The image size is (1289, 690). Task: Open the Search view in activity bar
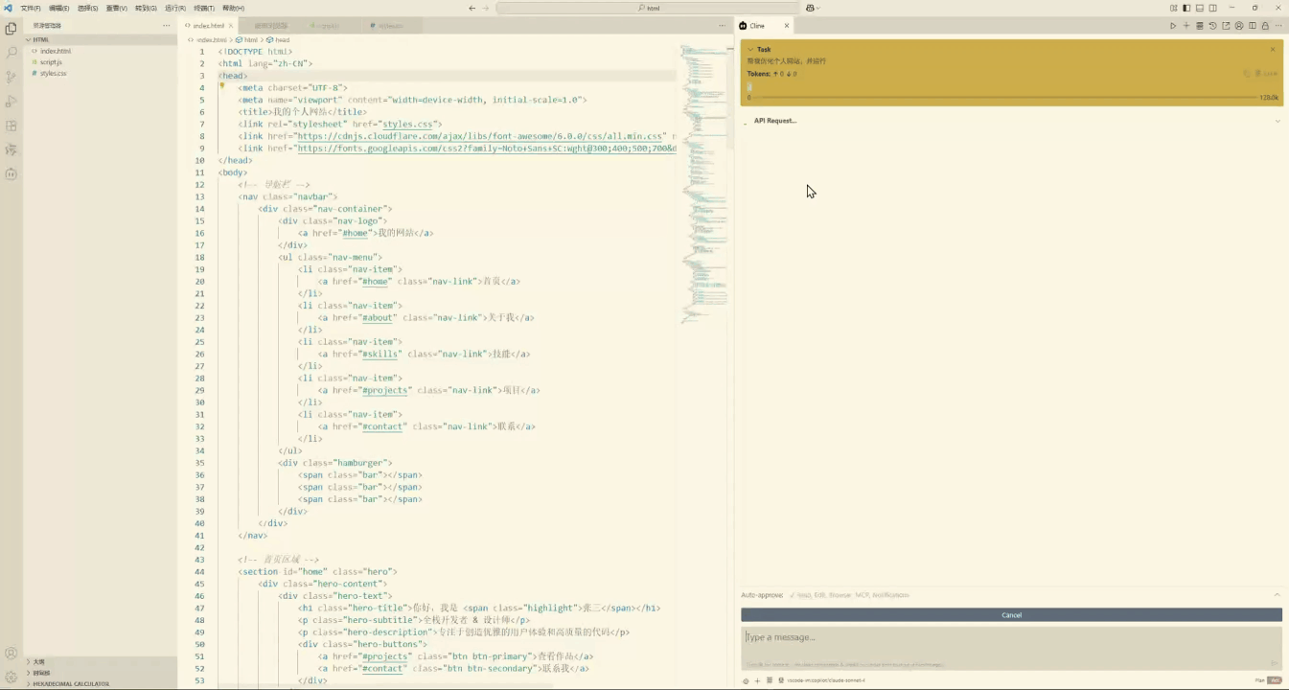coord(12,53)
